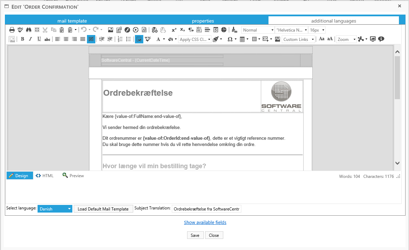Toggle bold formatting
The image size is (409, 250).
(x=23, y=39)
